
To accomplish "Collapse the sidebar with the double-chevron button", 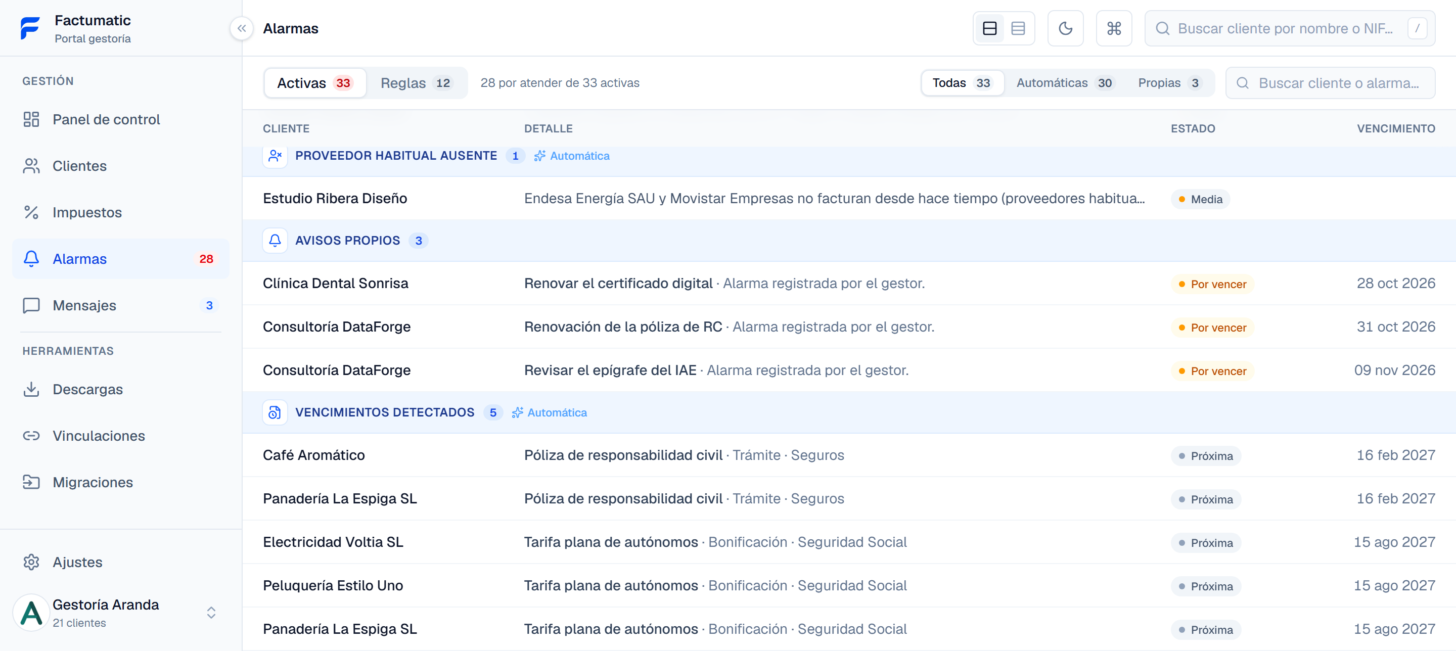I will (x=242, y=28).
